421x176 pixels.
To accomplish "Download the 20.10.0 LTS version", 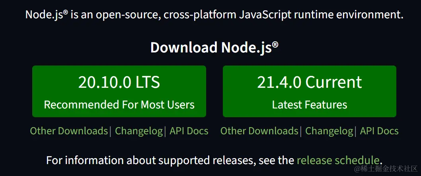I will coord(119,91).
